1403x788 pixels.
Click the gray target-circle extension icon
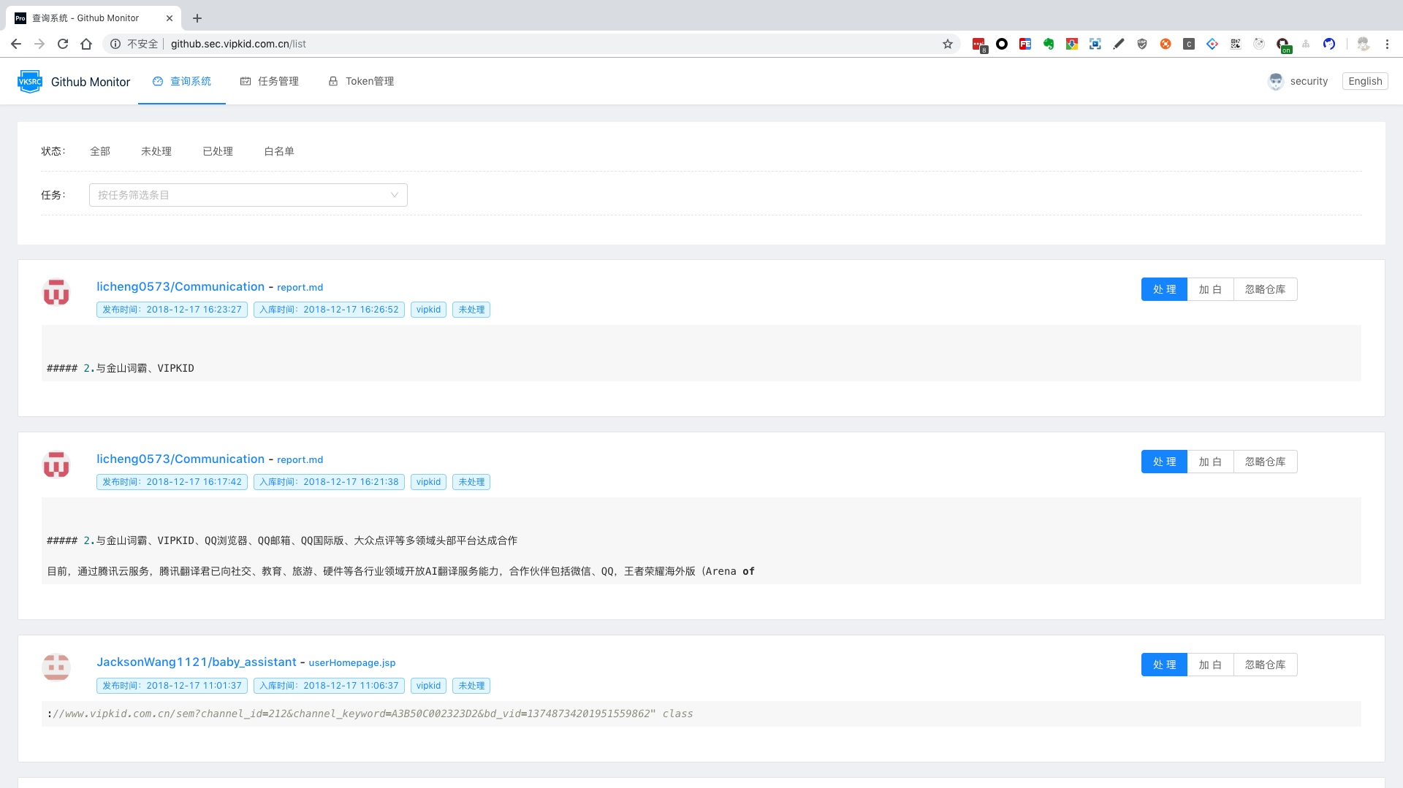pyautogui.click(x=1259, y=44)
